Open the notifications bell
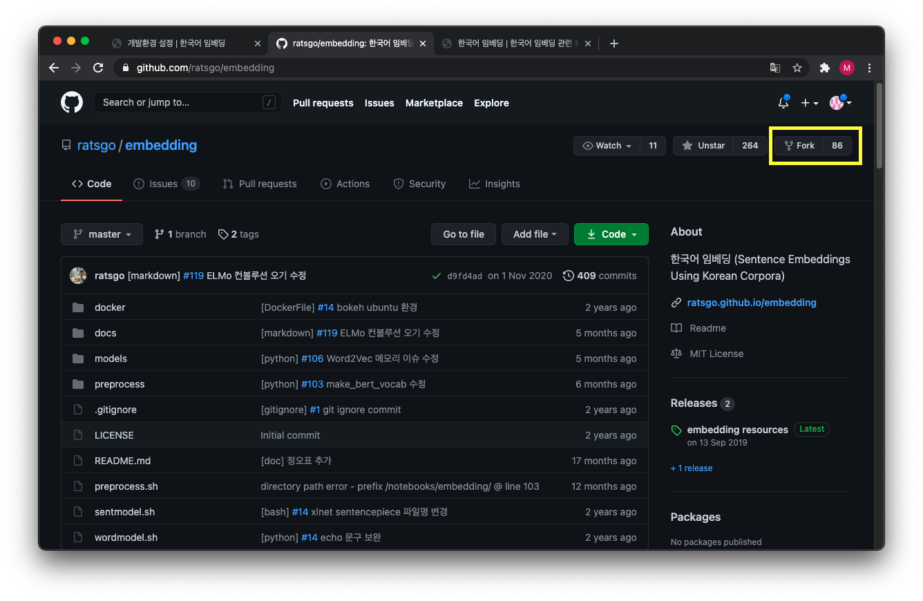 tap(783, 102)
